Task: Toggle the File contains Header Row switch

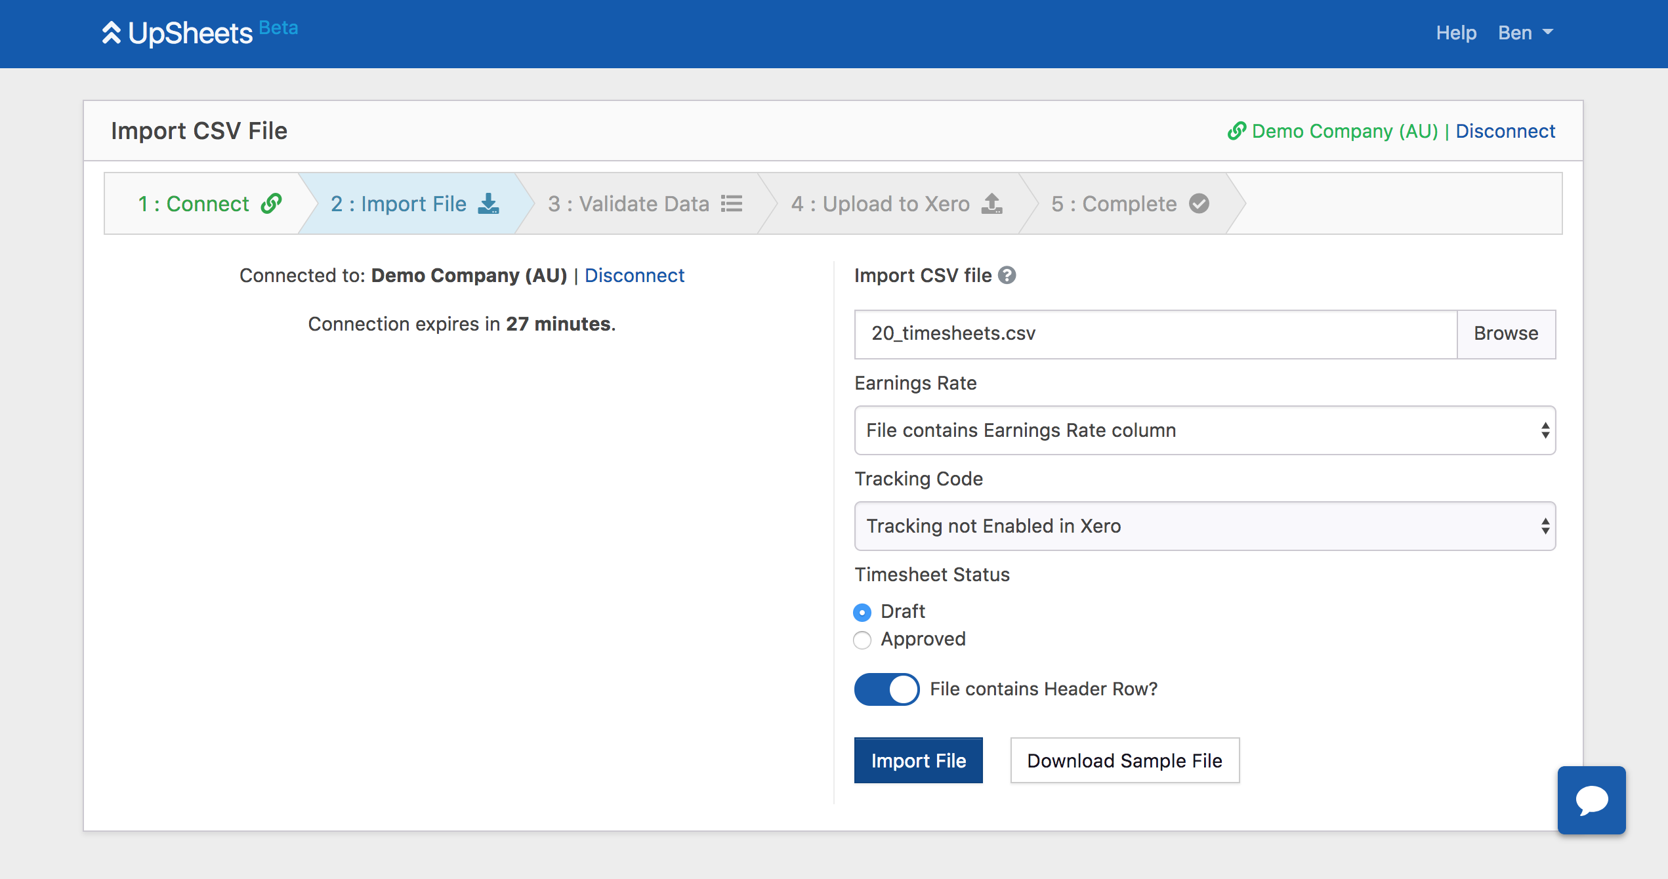Action: tap(886, 689)
